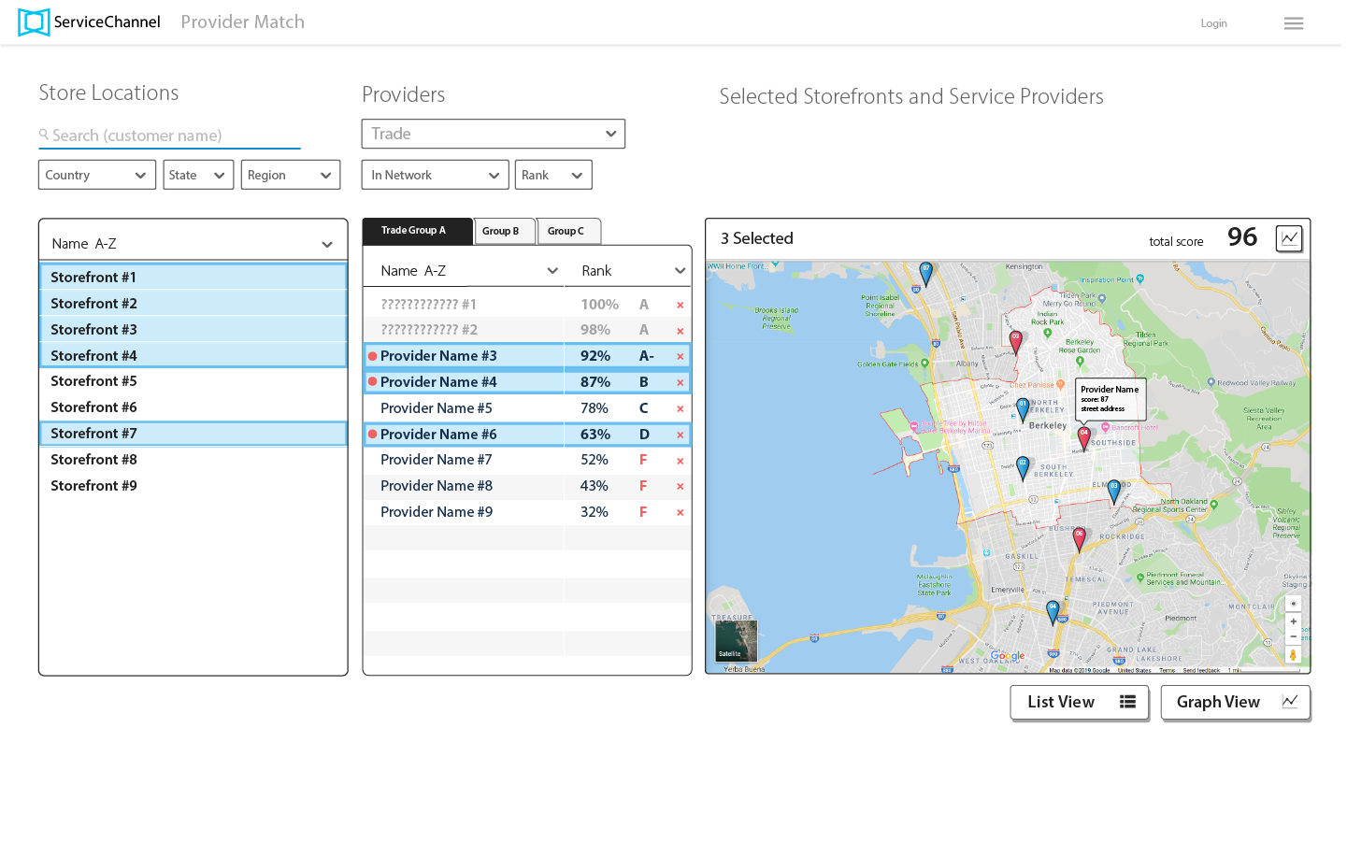1347x842 pixels.
Task: Switch to List View
Action: point(1080,702)
